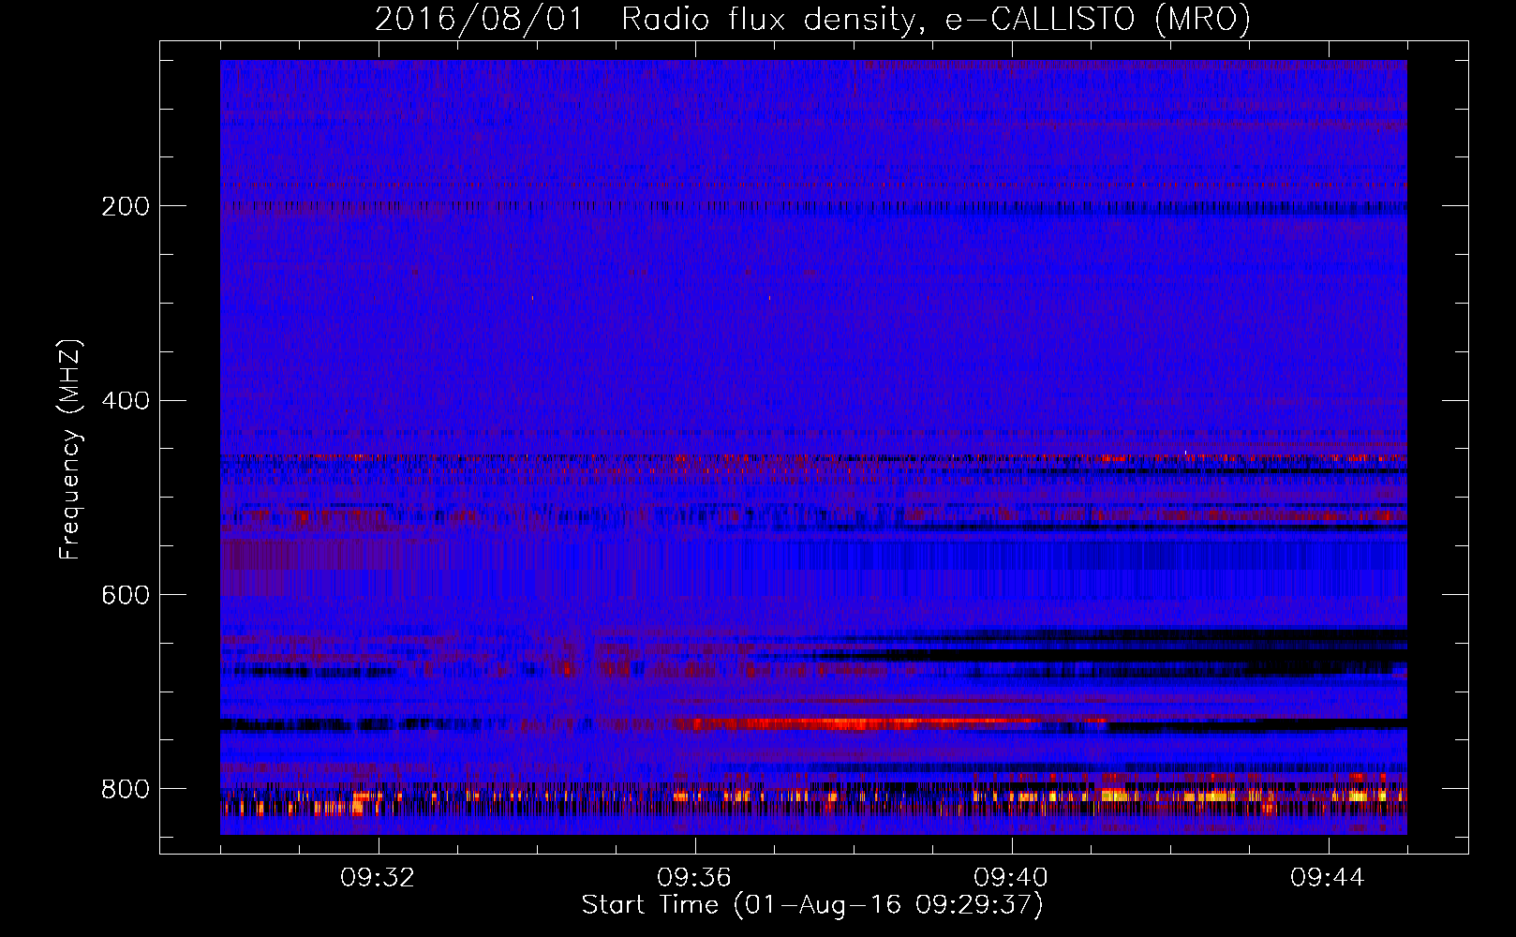Click the 'Frequency (MHZ)' y-axis label
1516x937 pixels.
tap(69, 450)
